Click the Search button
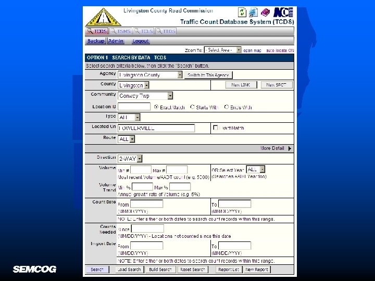The width and height of the screenshot is (375, 281). [x=97, y=270]
